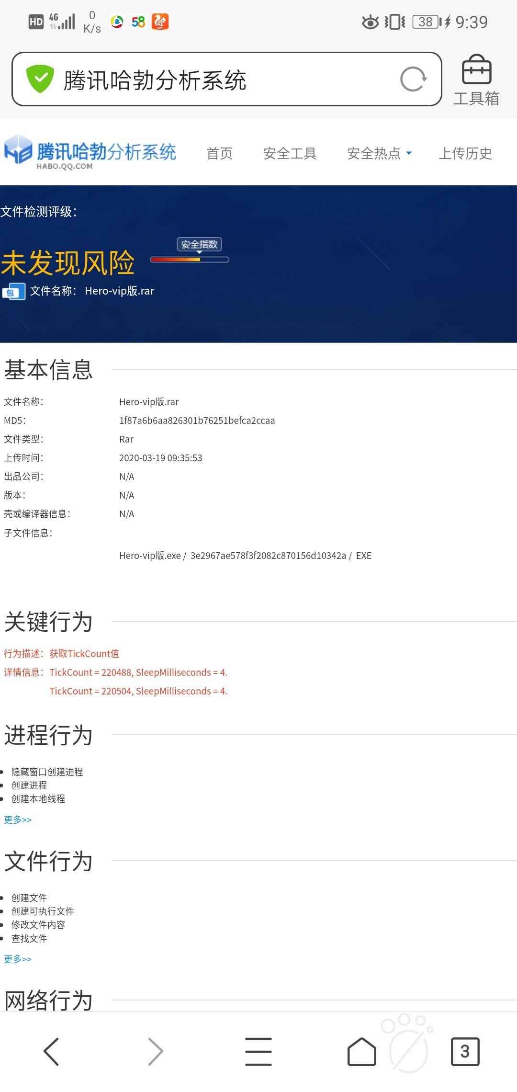The image size is (517, 1092).
Task: Tap the orange UC notification icon
Action: coord(160,22)
